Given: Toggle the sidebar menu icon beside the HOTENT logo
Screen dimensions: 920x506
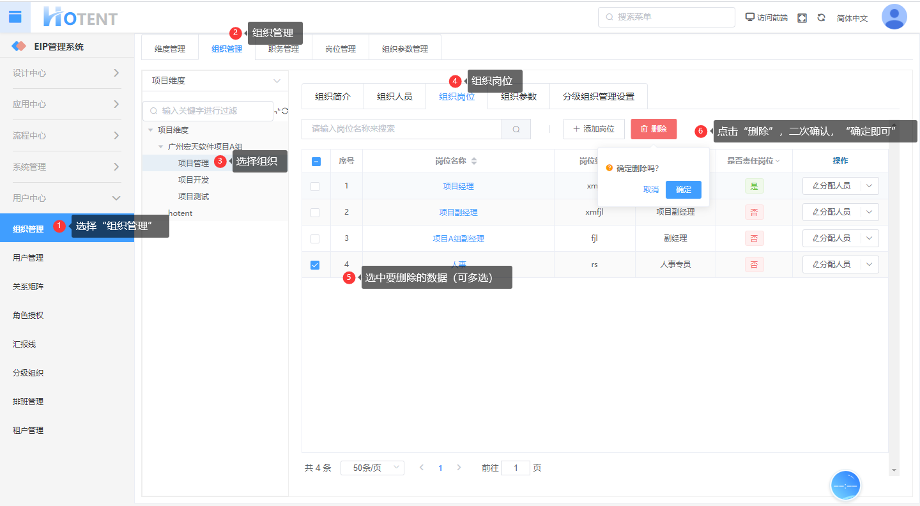Looking at the screenshot, I should (15, 17).
